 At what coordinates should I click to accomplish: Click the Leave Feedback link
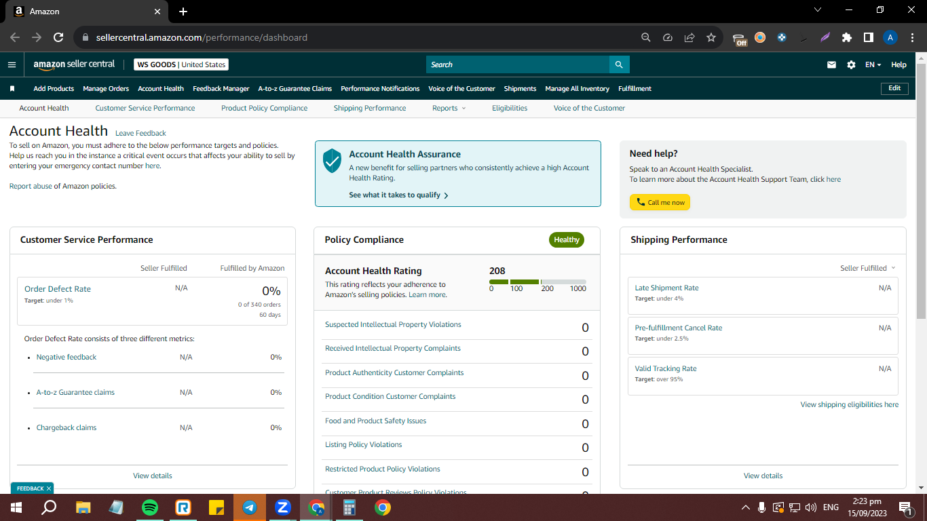[140, 133]
